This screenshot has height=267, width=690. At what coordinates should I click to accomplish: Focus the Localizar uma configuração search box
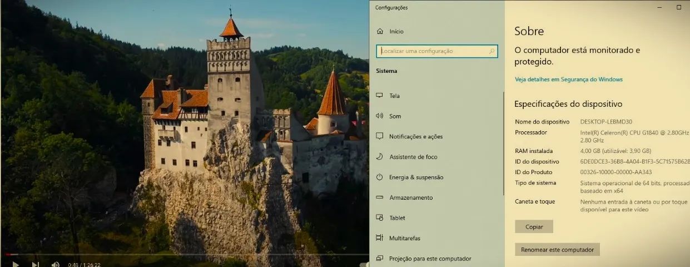pyautogui.click(x=433, y=51)
